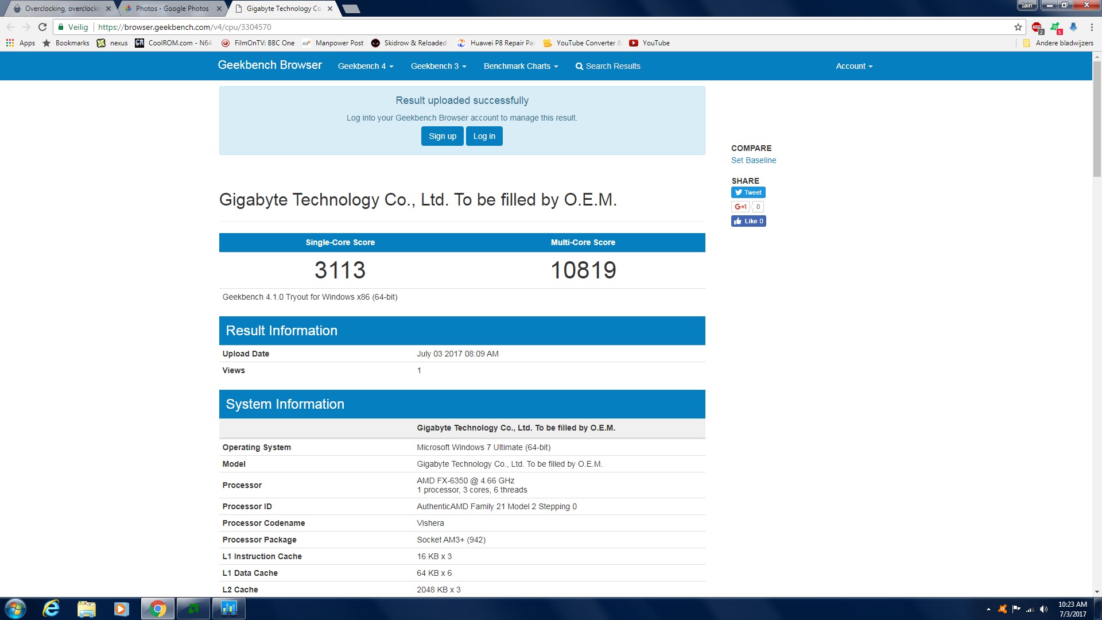Go to Geekbench Browser home
Image resolution: width=1102 pixels, height=620 pixels.
click(x=270, y=65)
